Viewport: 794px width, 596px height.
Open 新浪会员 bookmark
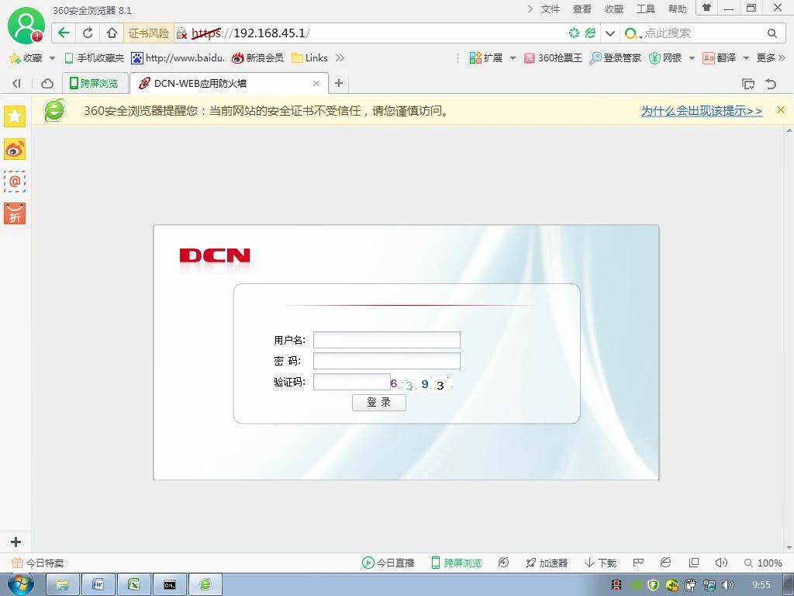pyautogui.click(x=257, y=58)
